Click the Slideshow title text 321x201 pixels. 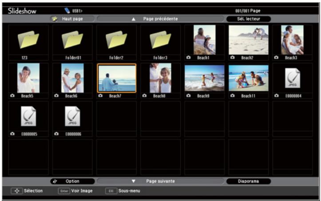tap(22, 11)
